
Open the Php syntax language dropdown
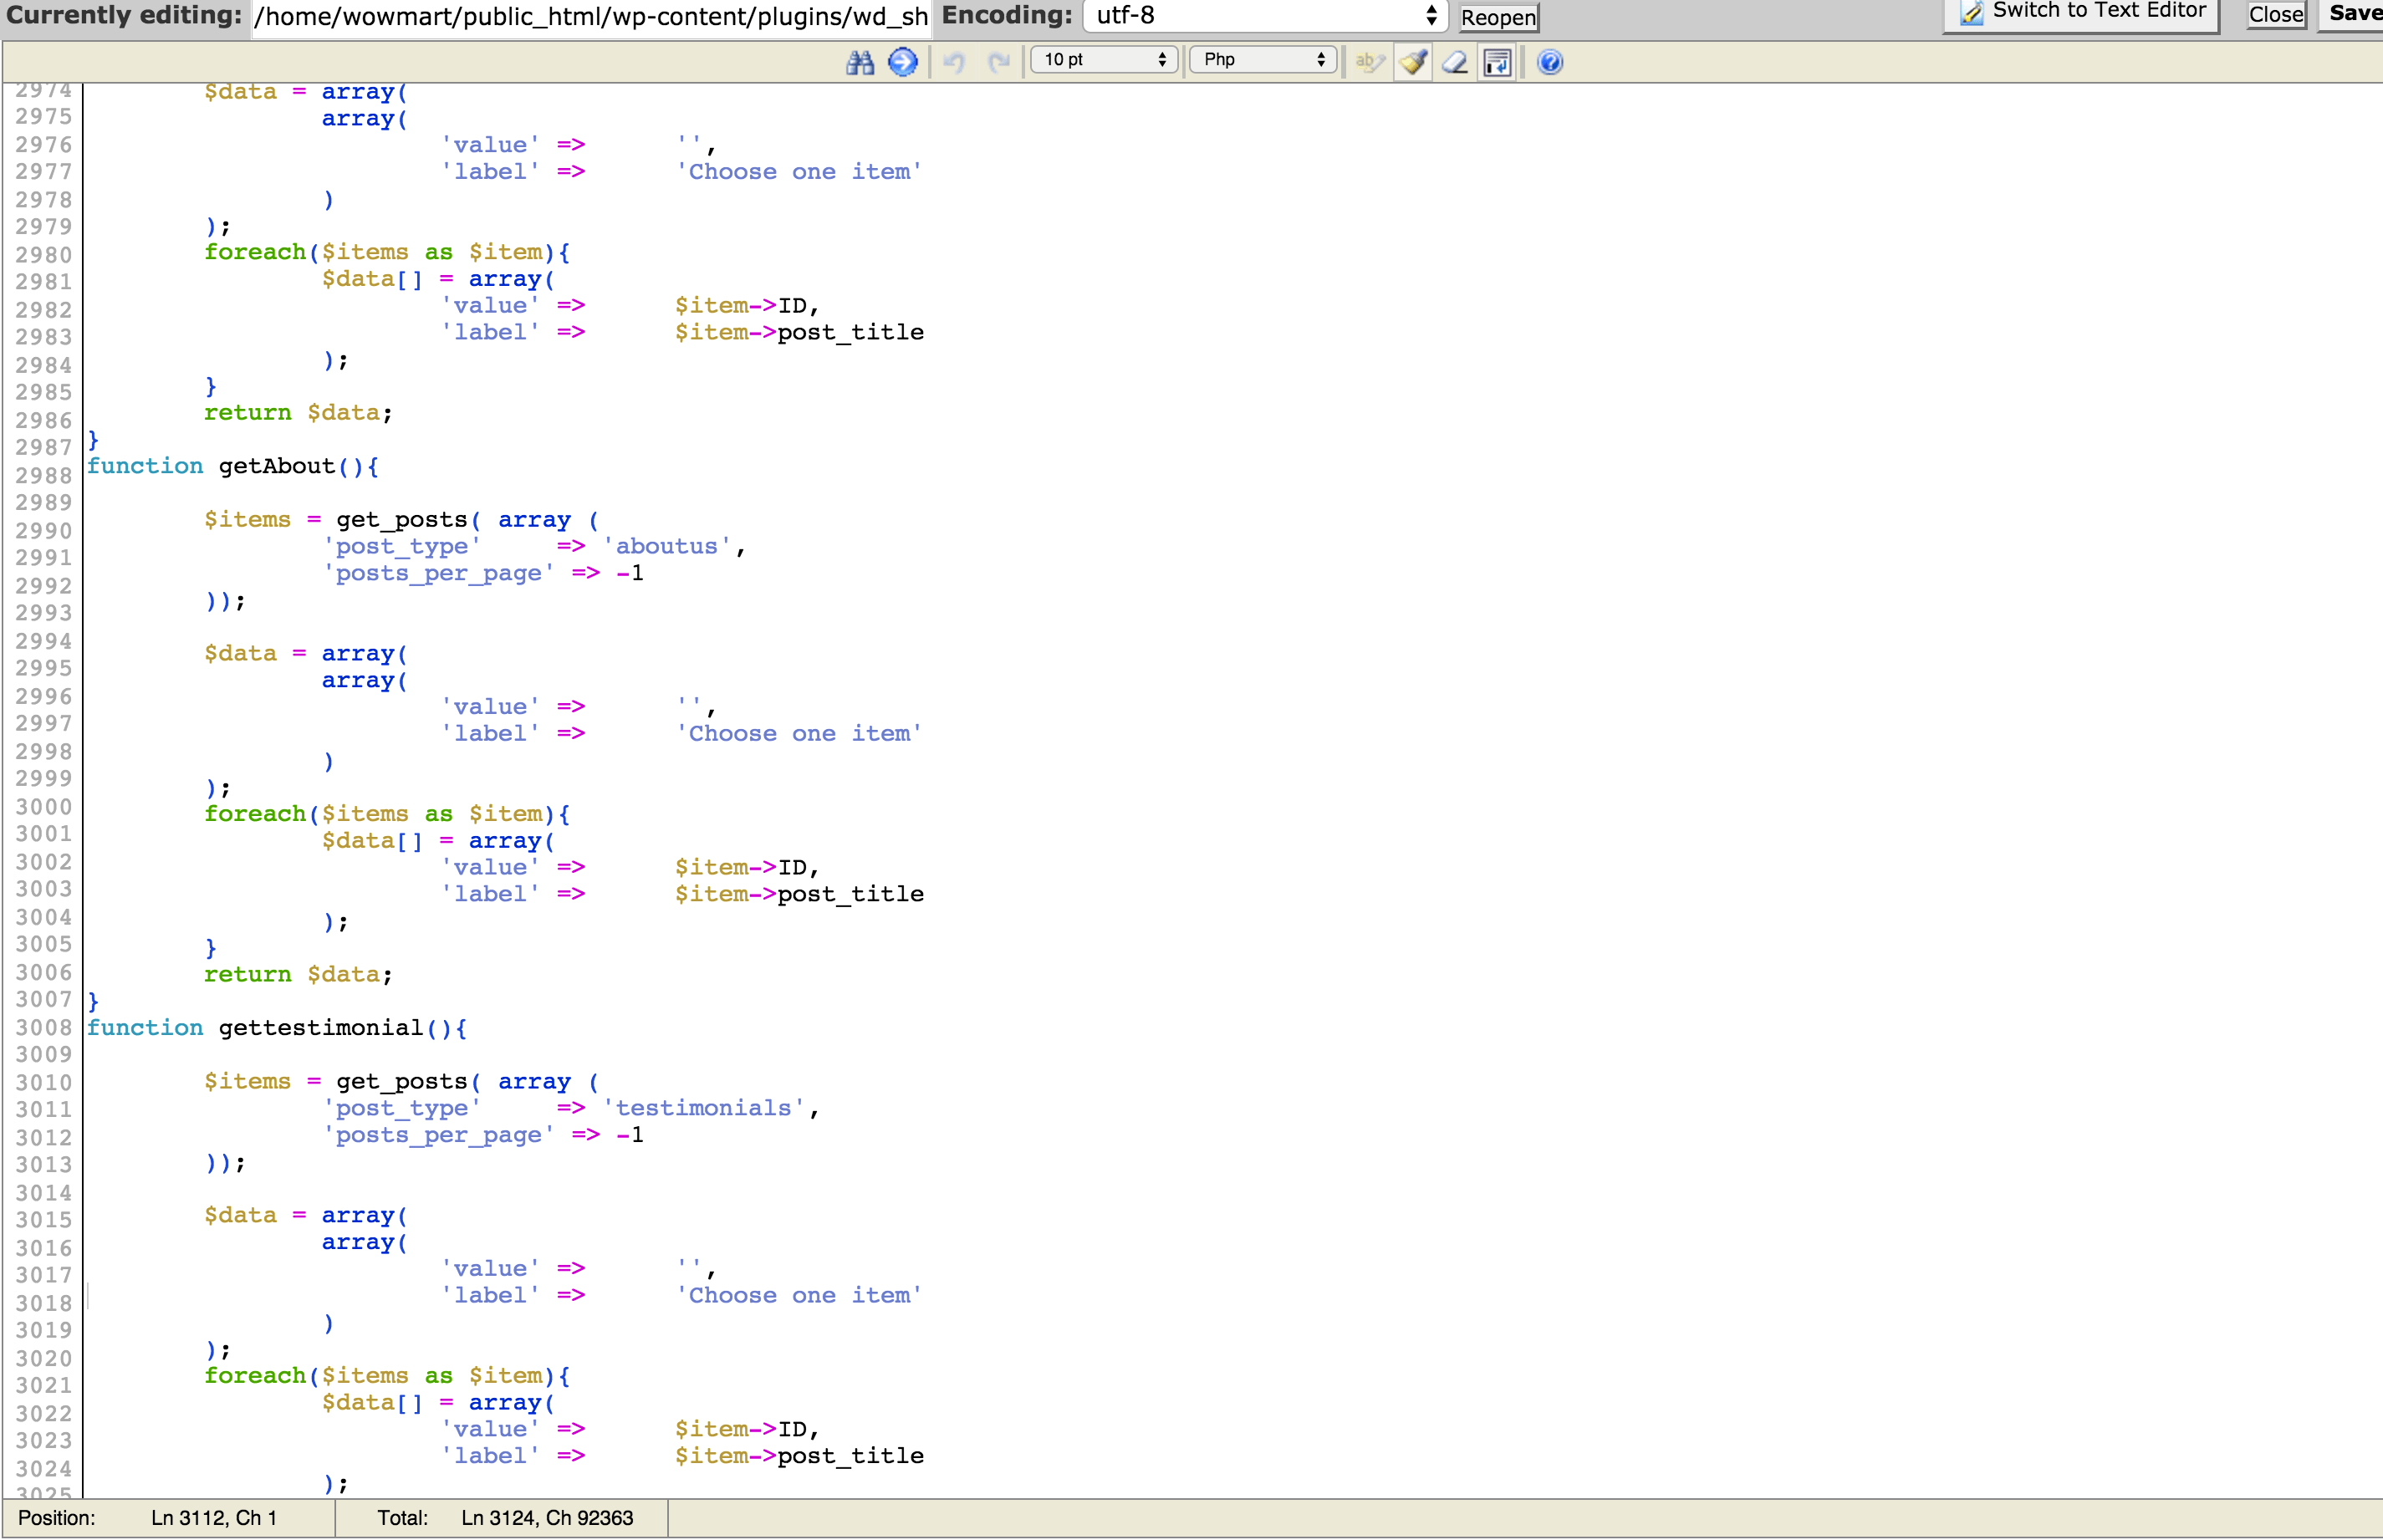tap(1263, 60)
